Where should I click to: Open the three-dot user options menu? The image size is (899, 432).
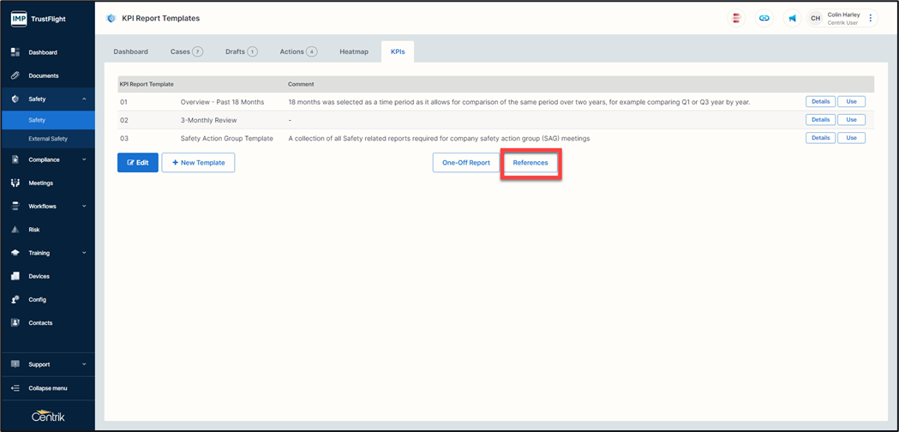tap(871, 18)
